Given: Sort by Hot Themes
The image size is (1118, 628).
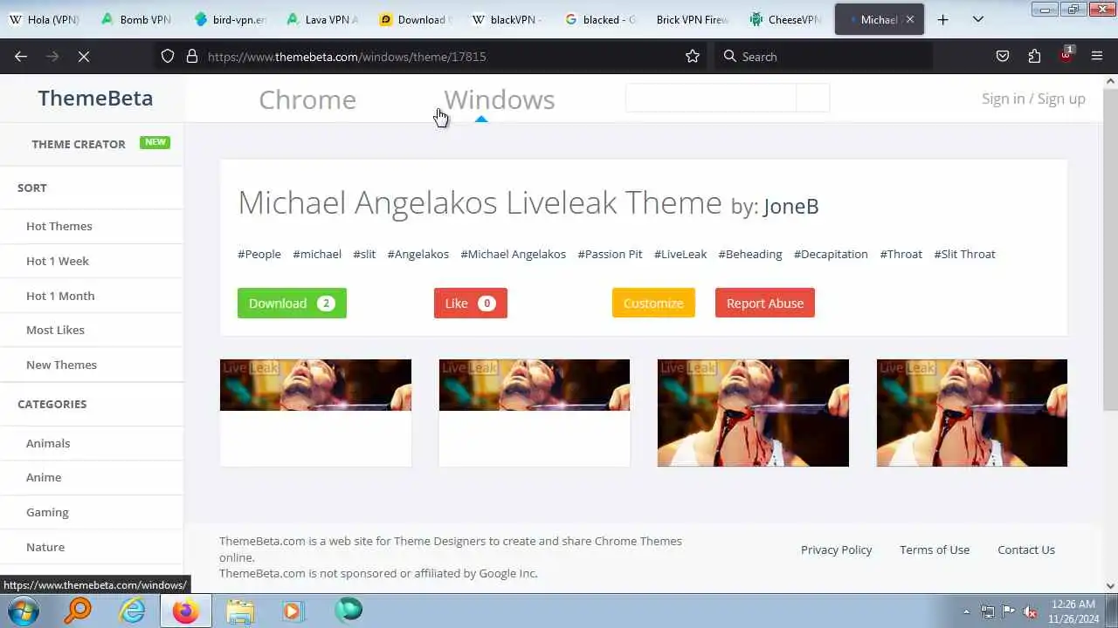Looking at the screenshot, I should coord(59,226).
